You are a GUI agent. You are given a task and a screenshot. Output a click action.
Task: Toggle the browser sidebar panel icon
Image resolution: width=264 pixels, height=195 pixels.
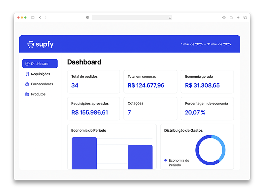(x=33, y=18)
